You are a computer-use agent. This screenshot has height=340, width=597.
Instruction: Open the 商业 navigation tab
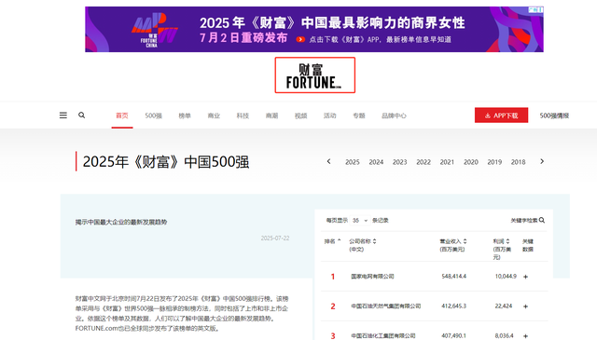tap(214, 116)
